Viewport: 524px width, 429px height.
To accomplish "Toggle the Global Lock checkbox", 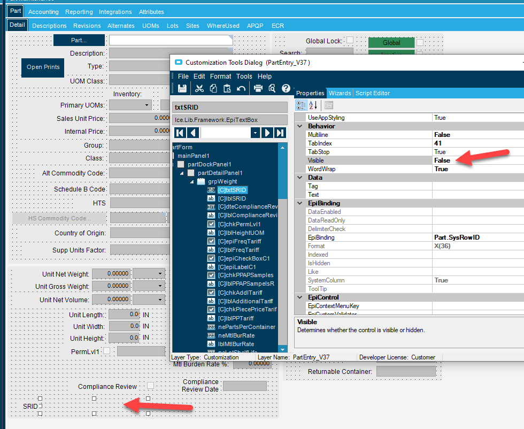I will pos(350,40).
